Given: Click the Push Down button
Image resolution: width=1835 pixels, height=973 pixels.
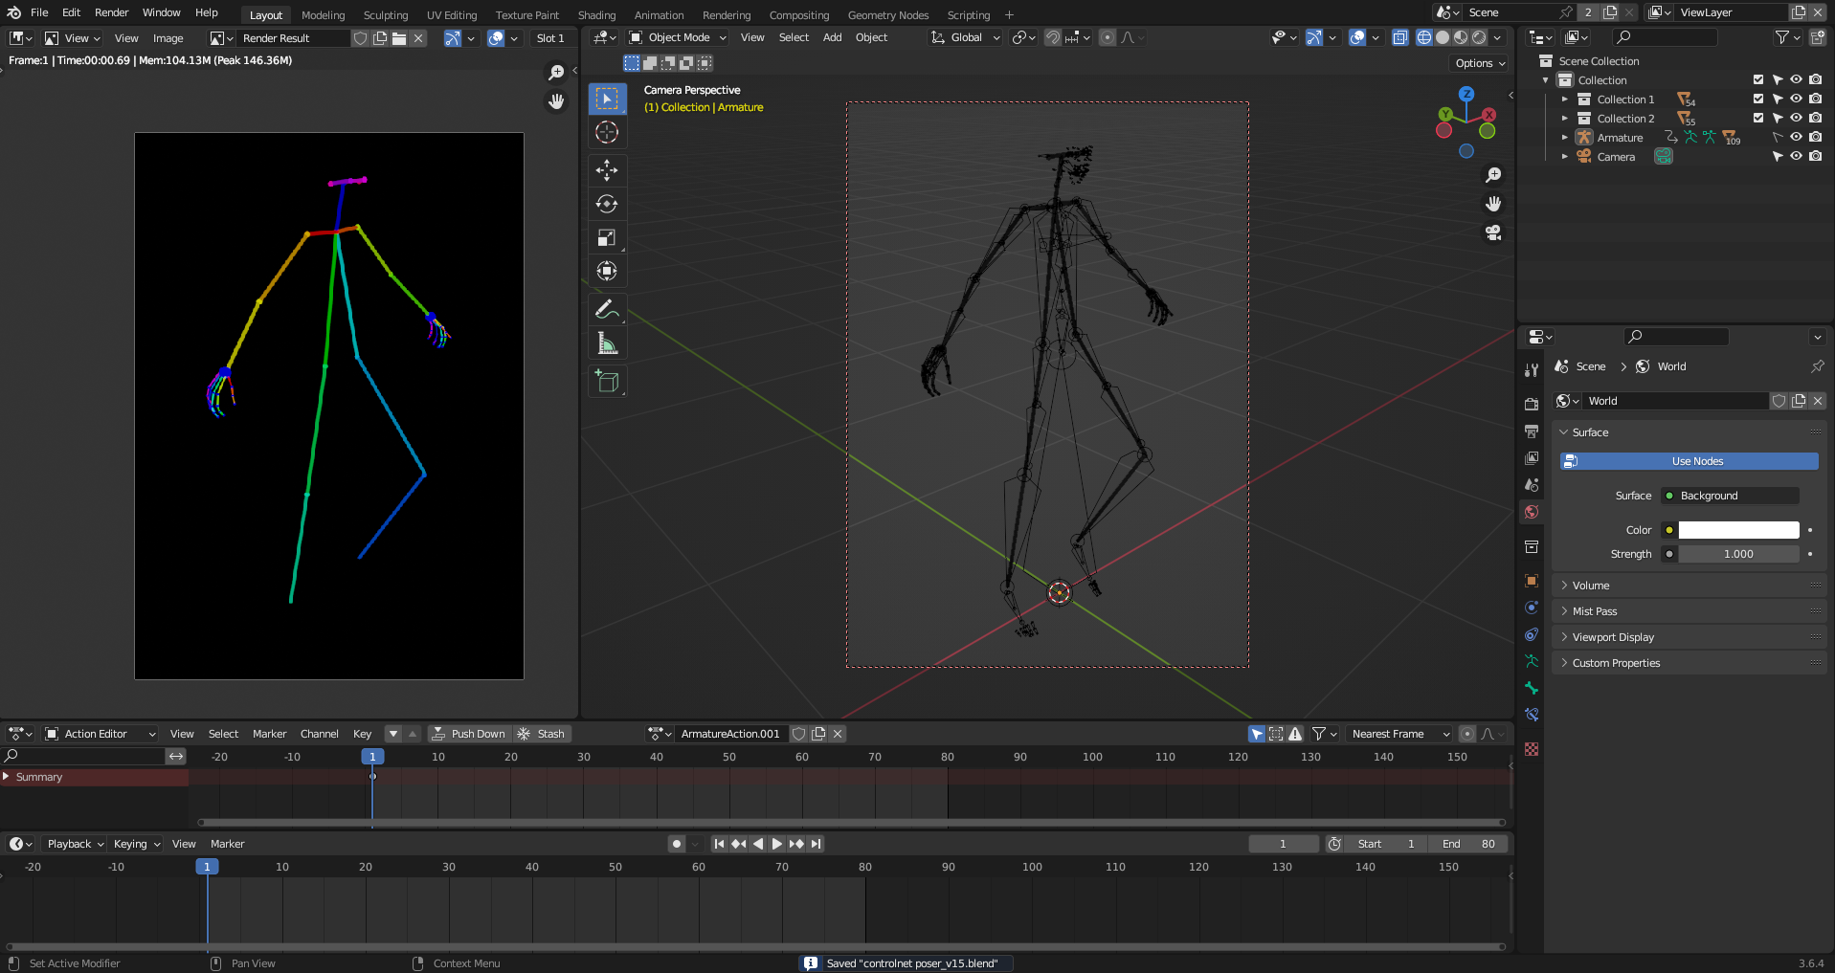Looking at the screenshot, I should coord(468,734).
